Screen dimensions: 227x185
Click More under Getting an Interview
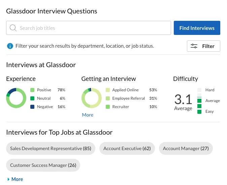tap(88, 115)
